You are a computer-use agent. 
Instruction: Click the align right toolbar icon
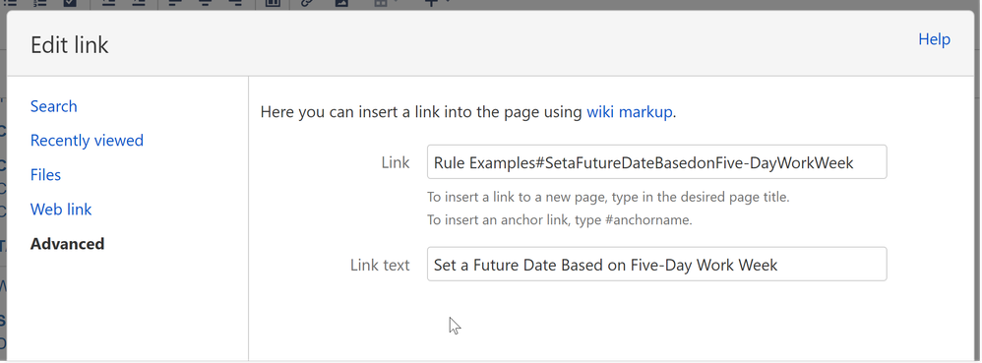tap(235, 3)
